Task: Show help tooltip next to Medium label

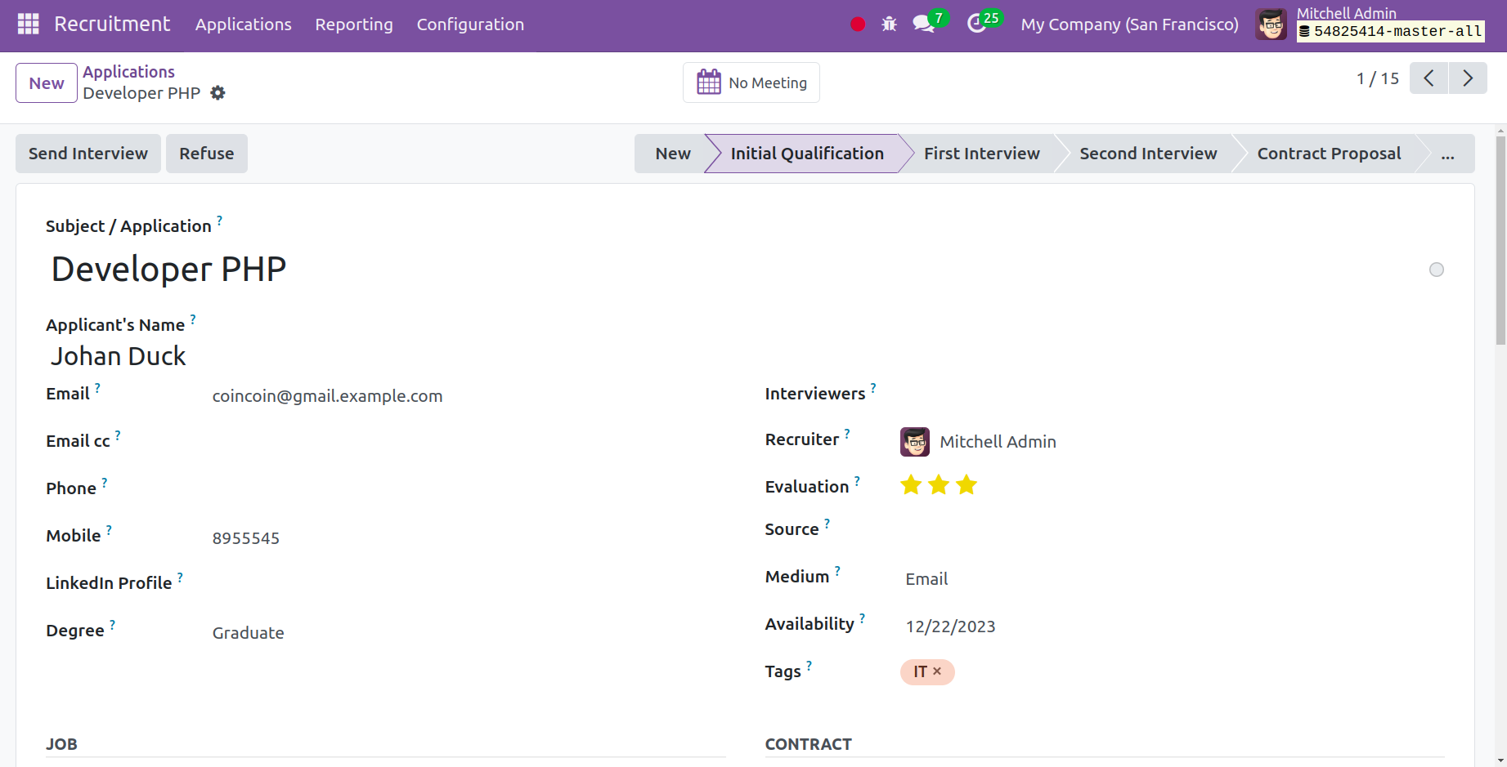Action: pyautogui.click(x=837, y=571)
